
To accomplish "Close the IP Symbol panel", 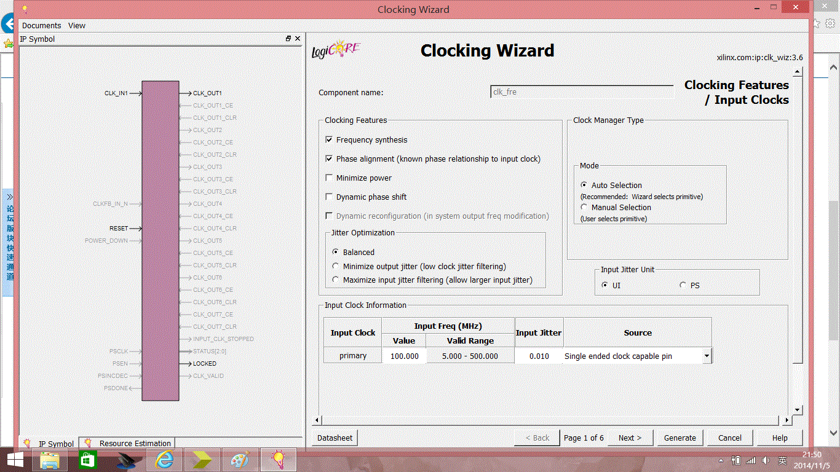I will (298, 39).
